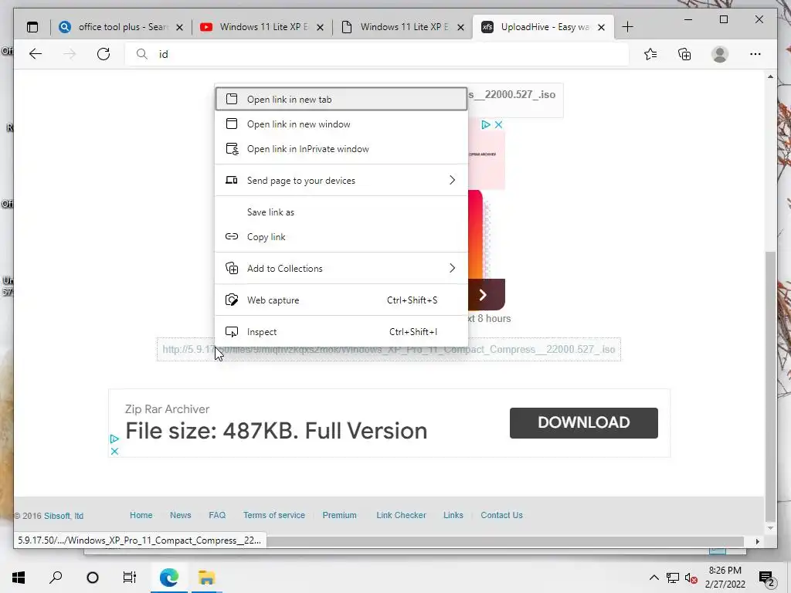791x593 pixels.
Task: Close the Zip Rar Archiver ad
Action: (114, 451)
